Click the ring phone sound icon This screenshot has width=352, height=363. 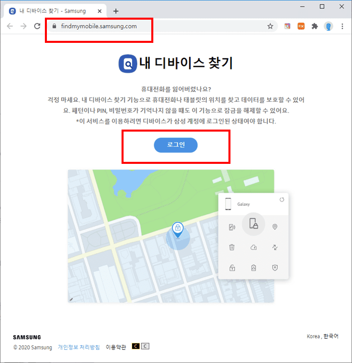point(232,227)
